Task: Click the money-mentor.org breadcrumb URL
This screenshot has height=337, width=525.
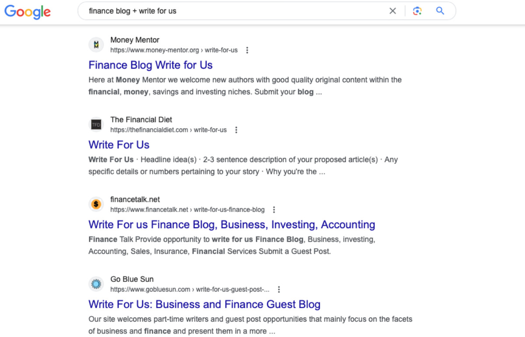Action: point(174,50)
